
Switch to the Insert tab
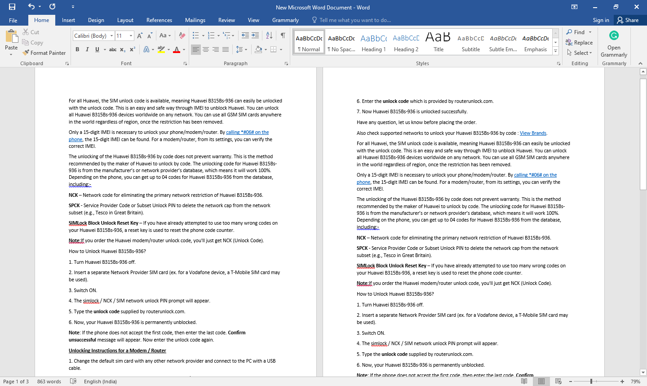point(68,20)
